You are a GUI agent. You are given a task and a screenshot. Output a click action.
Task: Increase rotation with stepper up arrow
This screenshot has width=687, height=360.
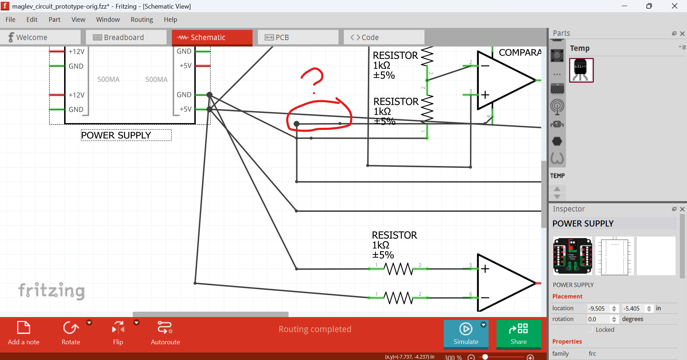pyautogui.click(x=614, y=317)
